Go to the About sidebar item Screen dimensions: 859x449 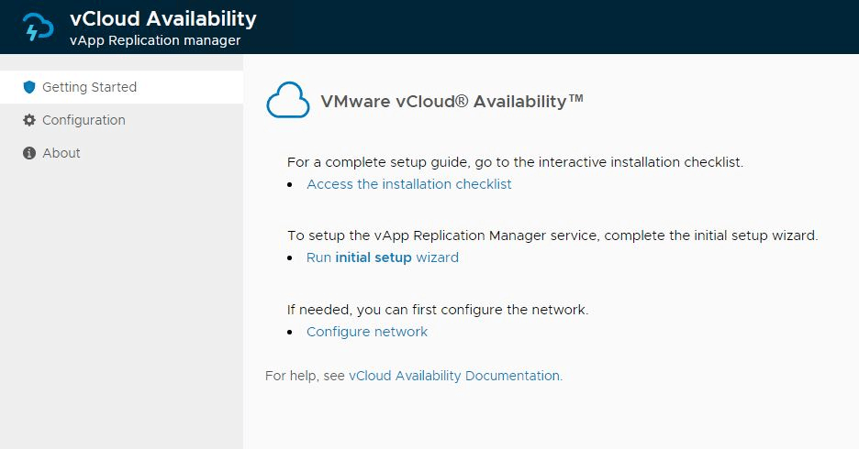pyautogui.click(x=61, y=153)
